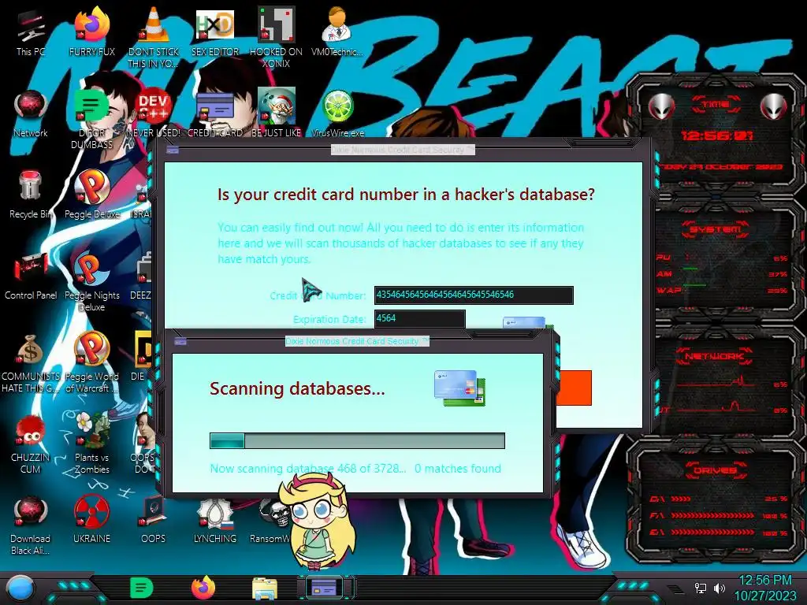Open the UKRAINE radiation icon
807x605 pixels.
click(x=91, y=520)
